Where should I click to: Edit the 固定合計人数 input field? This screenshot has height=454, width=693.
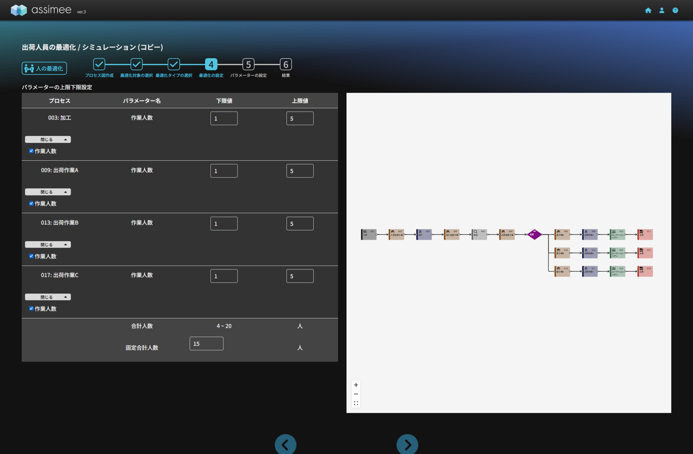[206, 344]
